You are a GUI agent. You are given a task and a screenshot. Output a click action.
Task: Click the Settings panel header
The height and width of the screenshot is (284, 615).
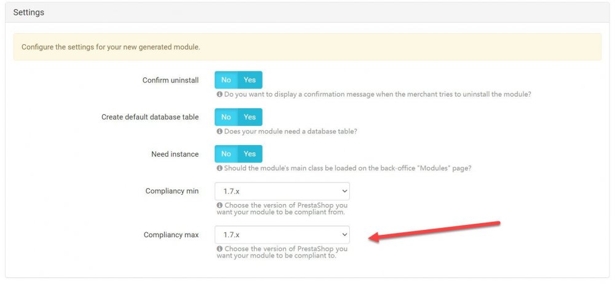[307, 12]
